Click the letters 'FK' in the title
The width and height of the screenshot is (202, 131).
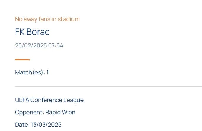pos(20,32)
